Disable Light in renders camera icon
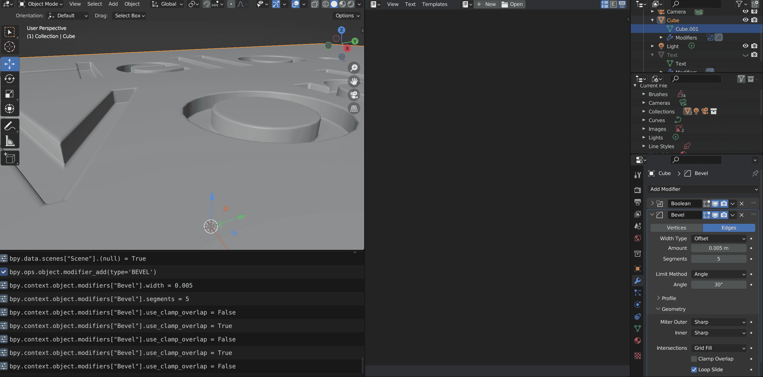Screen dimensions: 763x377 point(754,46)
